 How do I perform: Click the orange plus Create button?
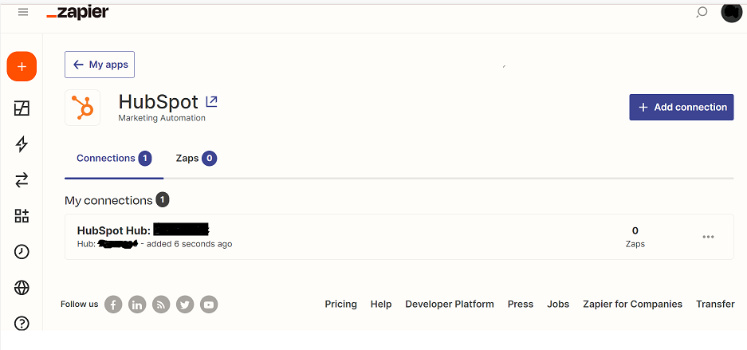coord(22,67)
